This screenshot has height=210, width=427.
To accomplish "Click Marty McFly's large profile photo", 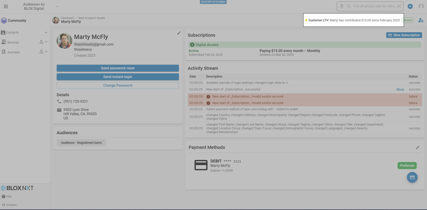I will (64, 41).
